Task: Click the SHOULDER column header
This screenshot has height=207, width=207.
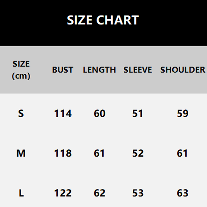Action: 183,70
